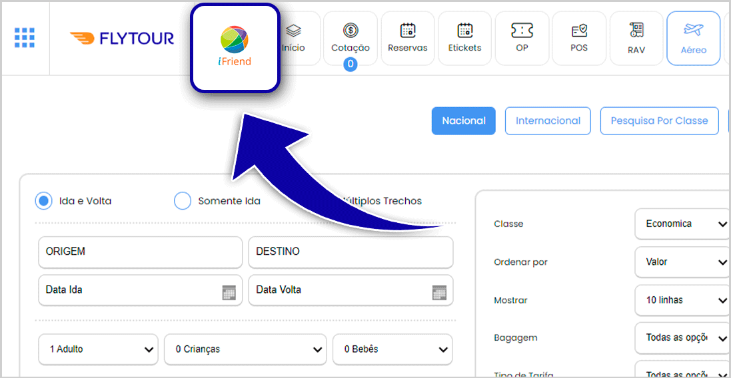Expand the 0 Crianças dropdown
This screenshot has width=731, height=378.
click(246, 349)
